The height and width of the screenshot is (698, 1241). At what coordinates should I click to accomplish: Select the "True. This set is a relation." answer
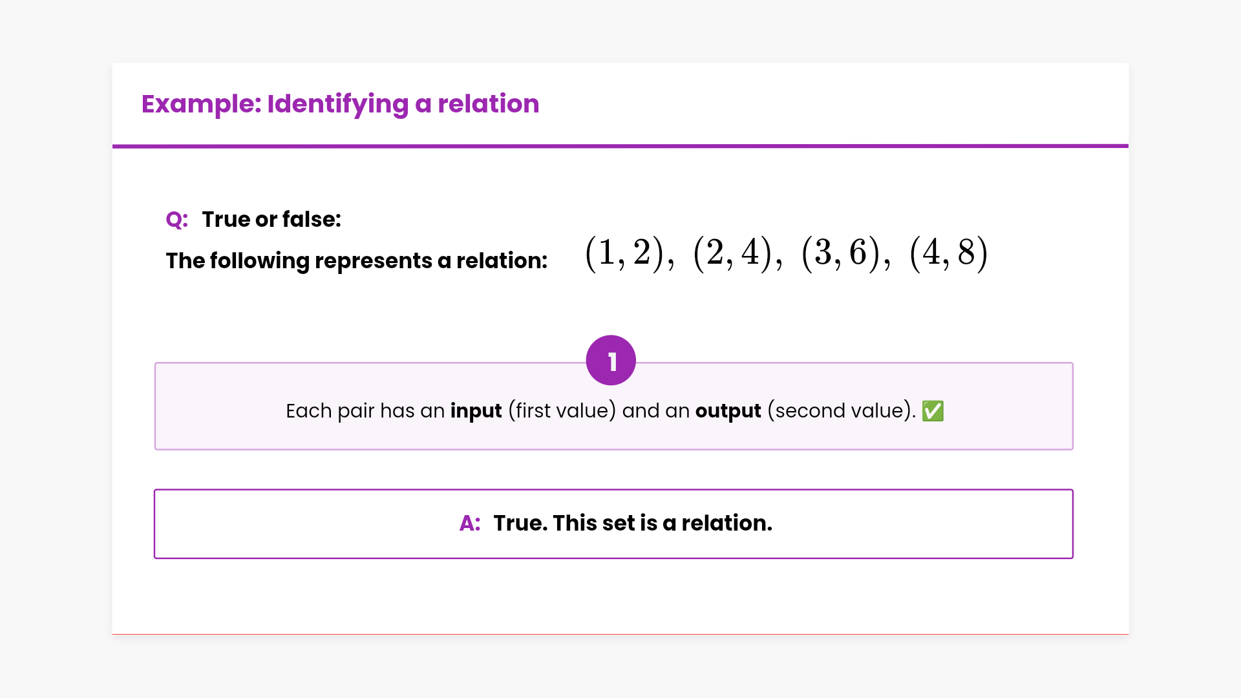(x=633, y=523)
